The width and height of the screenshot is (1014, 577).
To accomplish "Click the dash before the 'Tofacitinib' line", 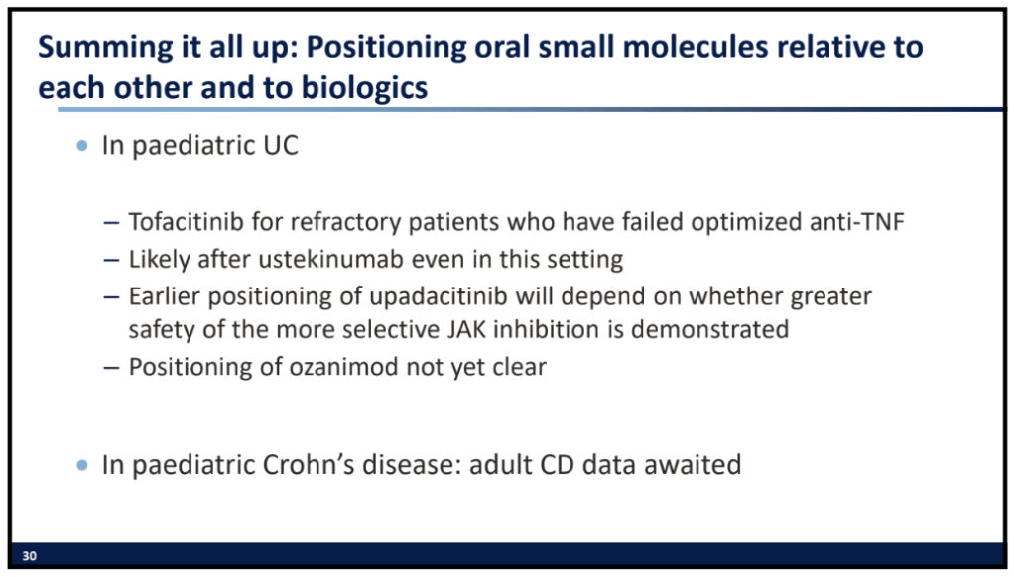I will tap(112, 221).
